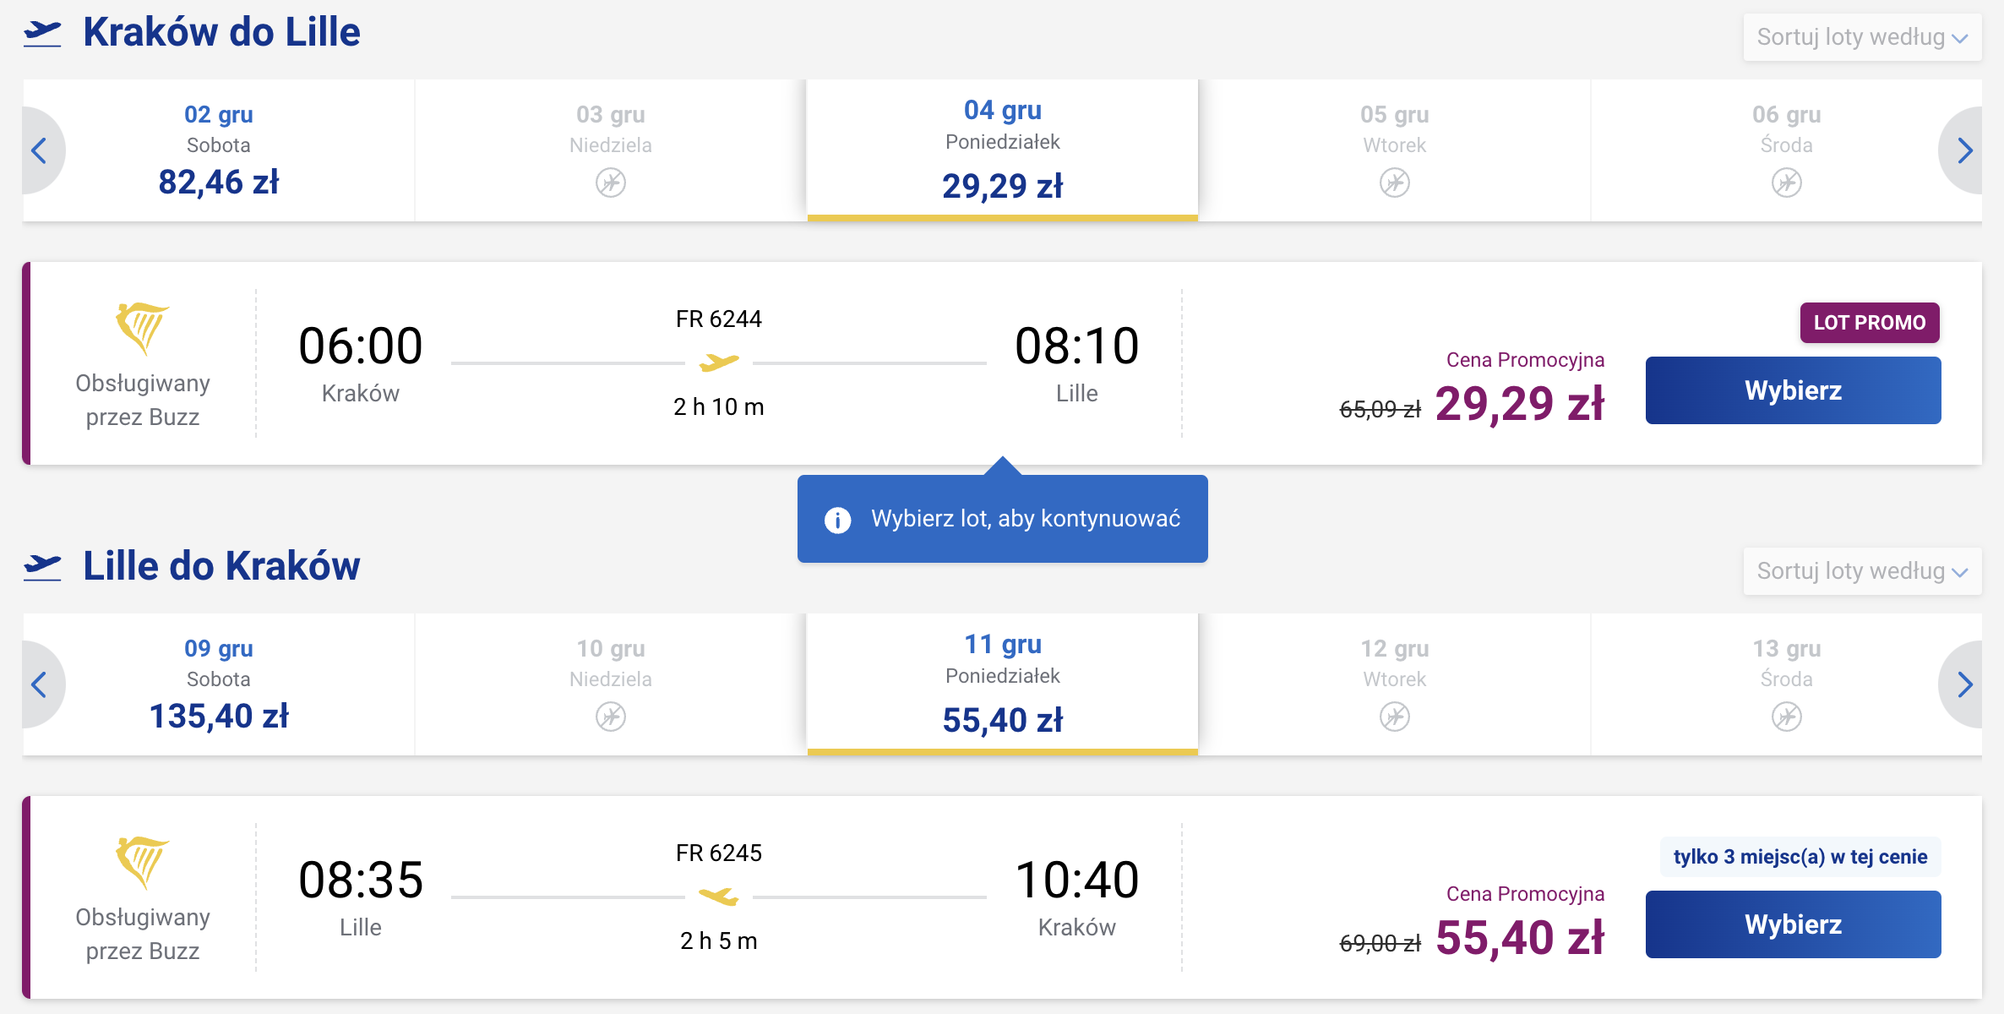Show earlier return dates with left arrow
The height and width of the screenshot is (1014, 2004).
(x=40, y=684)
